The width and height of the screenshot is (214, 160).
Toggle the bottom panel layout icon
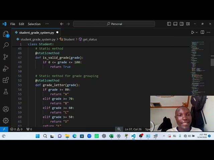click(x=175, y=24)
